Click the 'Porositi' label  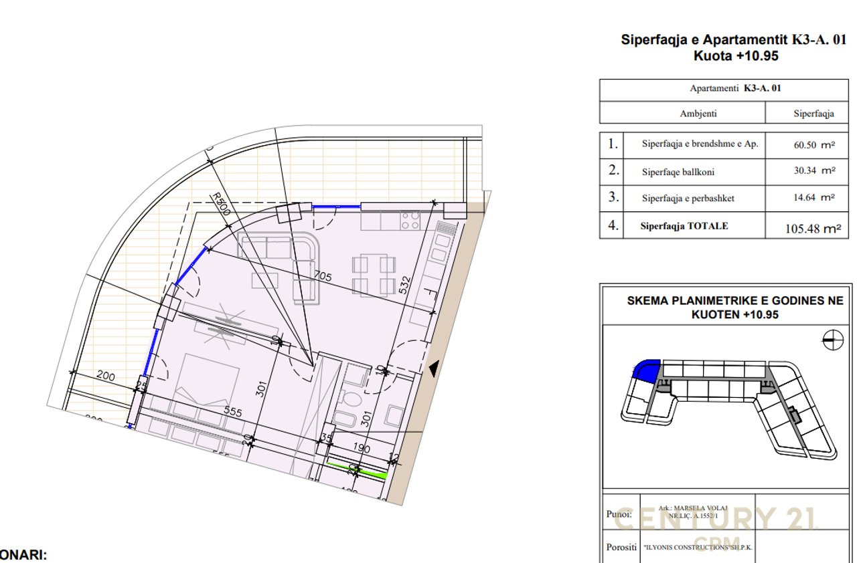622,547
